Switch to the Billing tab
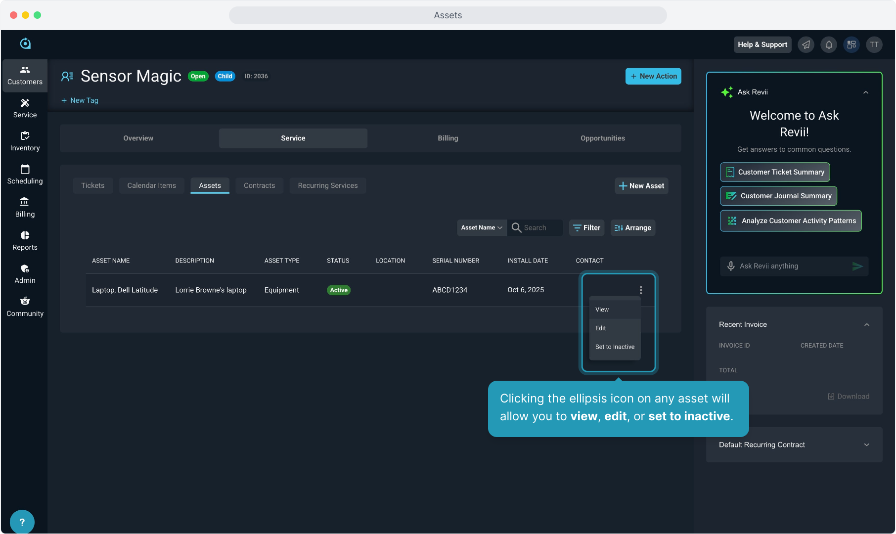 coord(448,138)
